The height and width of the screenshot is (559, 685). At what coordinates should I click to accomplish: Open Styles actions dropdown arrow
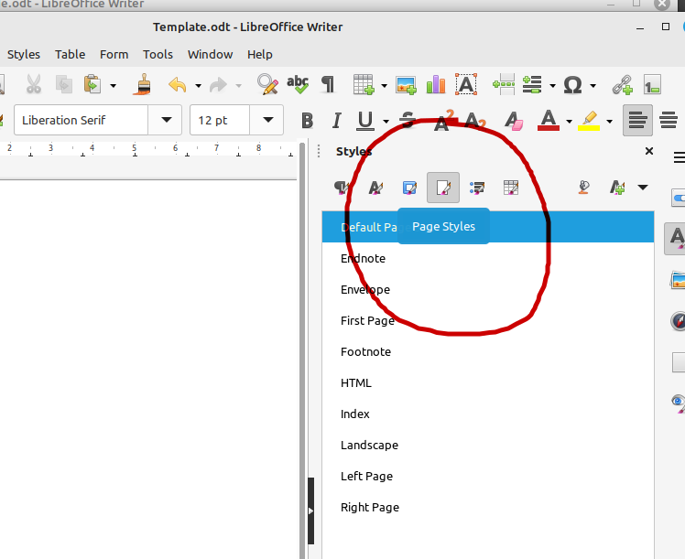[x=643, y=188]
